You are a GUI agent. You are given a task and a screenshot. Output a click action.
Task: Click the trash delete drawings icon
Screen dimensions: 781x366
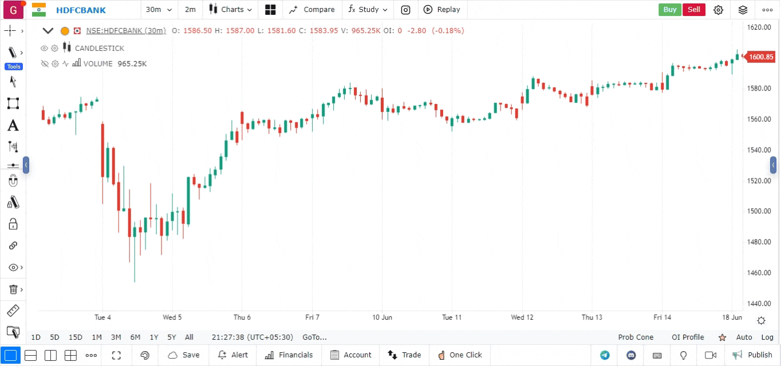13,289
